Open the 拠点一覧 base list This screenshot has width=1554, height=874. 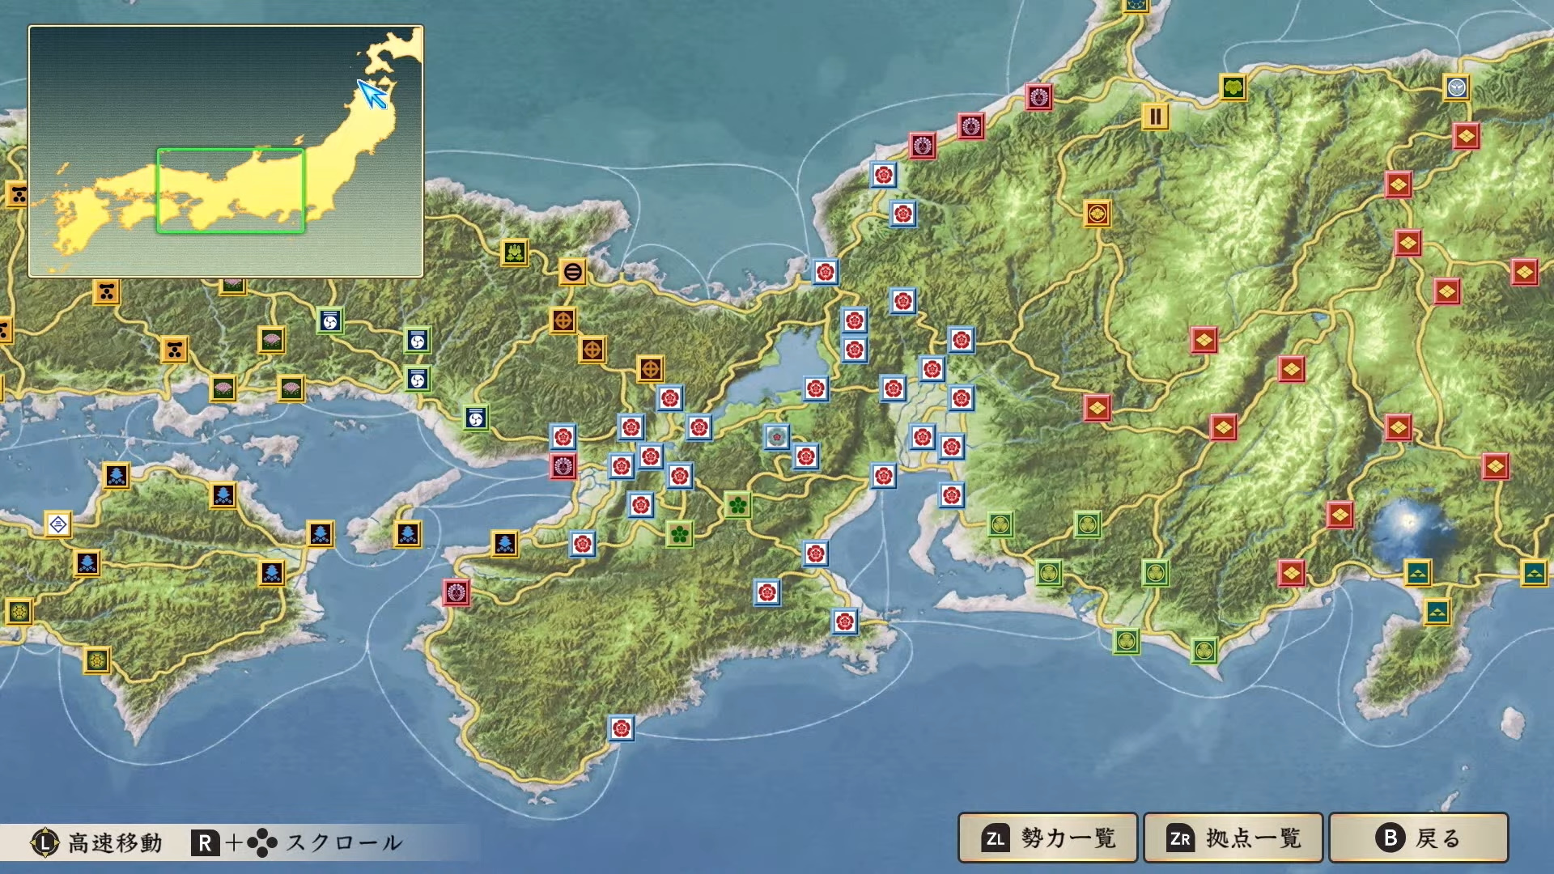pos(1233,838)
